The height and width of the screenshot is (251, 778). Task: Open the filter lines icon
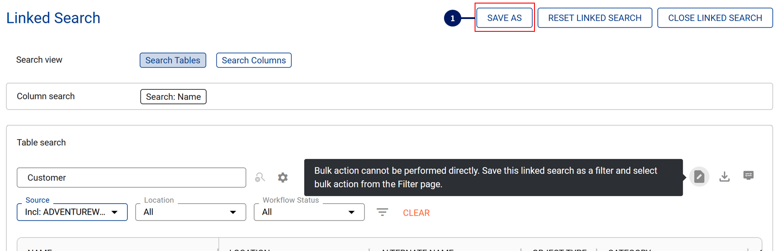[x=382, y=213]
